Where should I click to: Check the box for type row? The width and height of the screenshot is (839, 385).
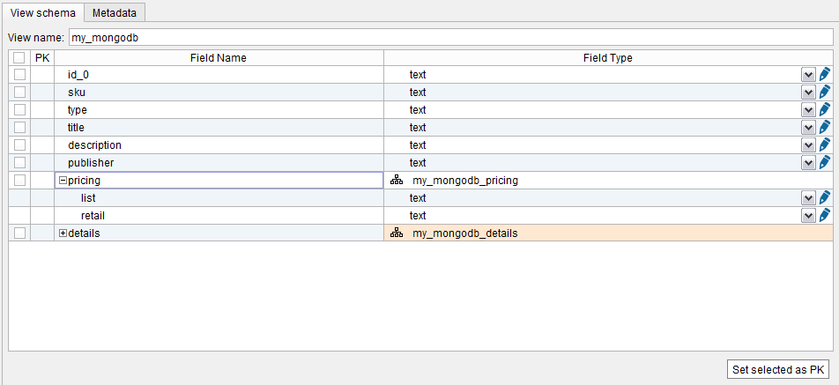pos(19,109)
